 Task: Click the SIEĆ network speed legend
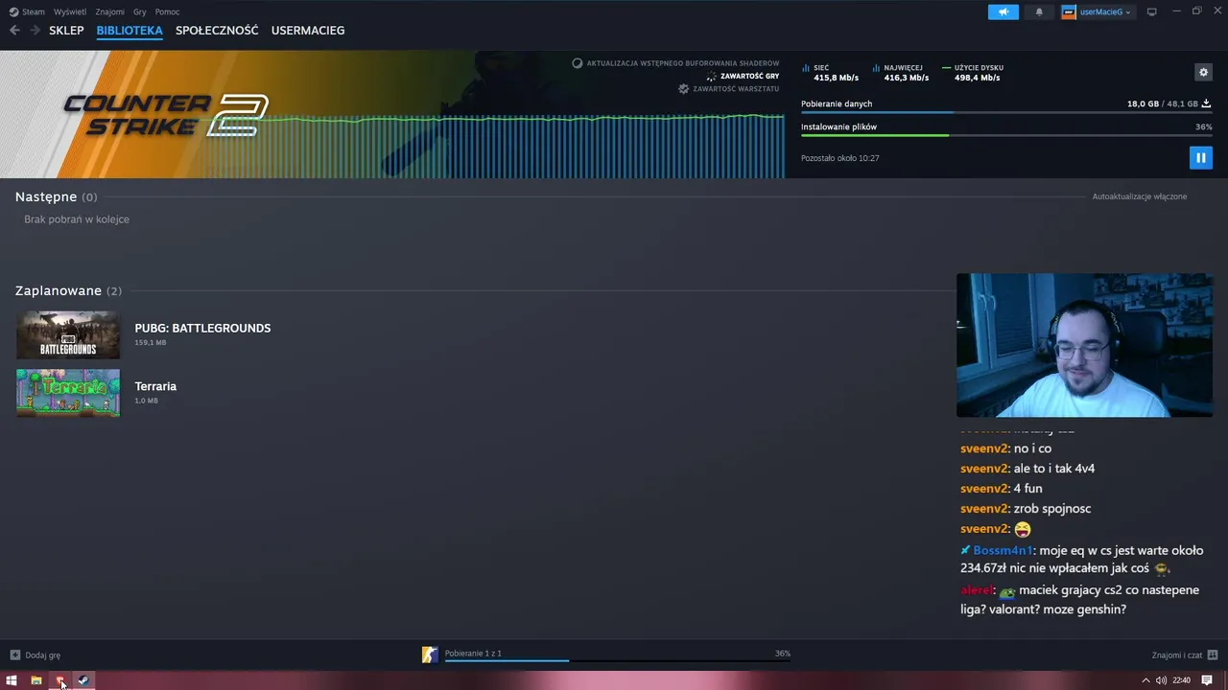pyautogui.click(x=831, y=73)
